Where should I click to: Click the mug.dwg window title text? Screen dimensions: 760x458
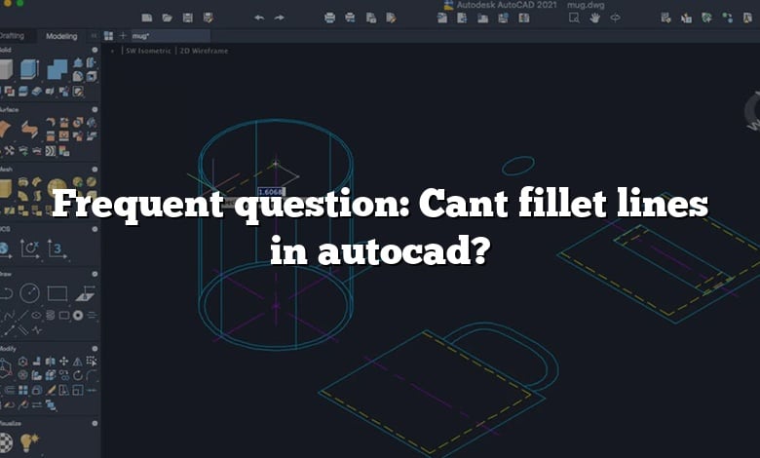pyautogui.click(x=586, y=5)
